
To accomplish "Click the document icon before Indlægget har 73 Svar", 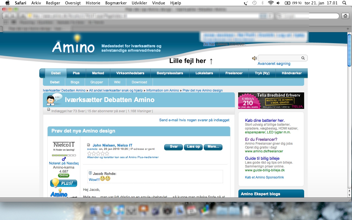I will (49, 109).
